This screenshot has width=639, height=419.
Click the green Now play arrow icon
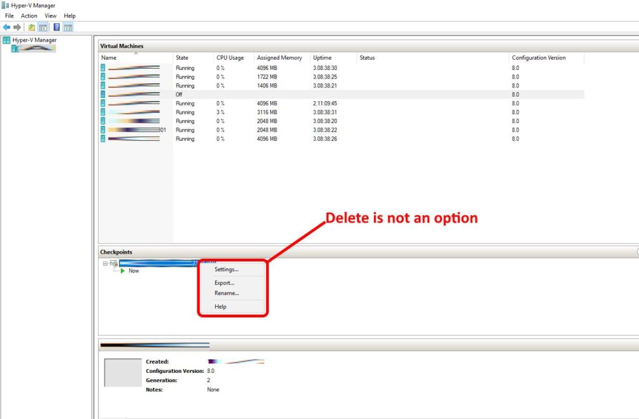pyautogui.click(x=123, y=271)
